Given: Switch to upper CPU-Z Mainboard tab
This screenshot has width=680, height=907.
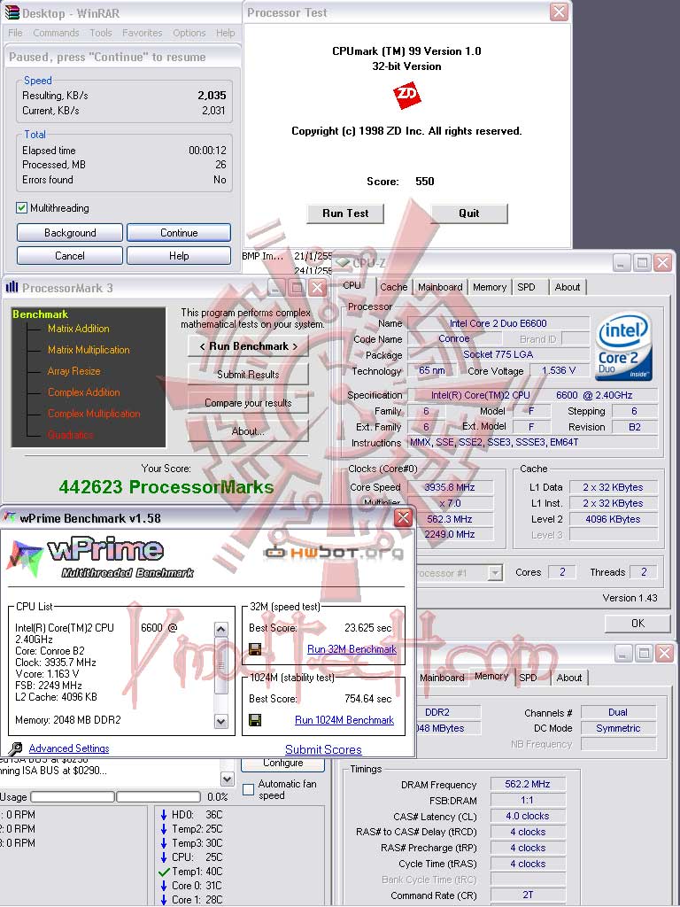Looking at the screenshot, I should 440,287.
